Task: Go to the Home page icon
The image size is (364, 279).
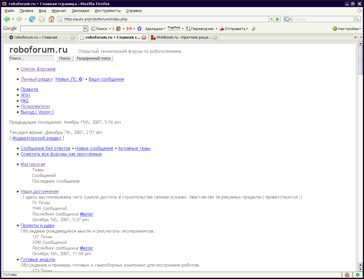Action: (x=51, y=19)
